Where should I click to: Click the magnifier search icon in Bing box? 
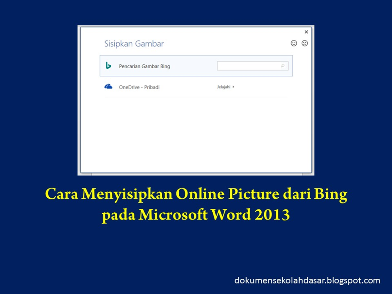coord(283,66)
